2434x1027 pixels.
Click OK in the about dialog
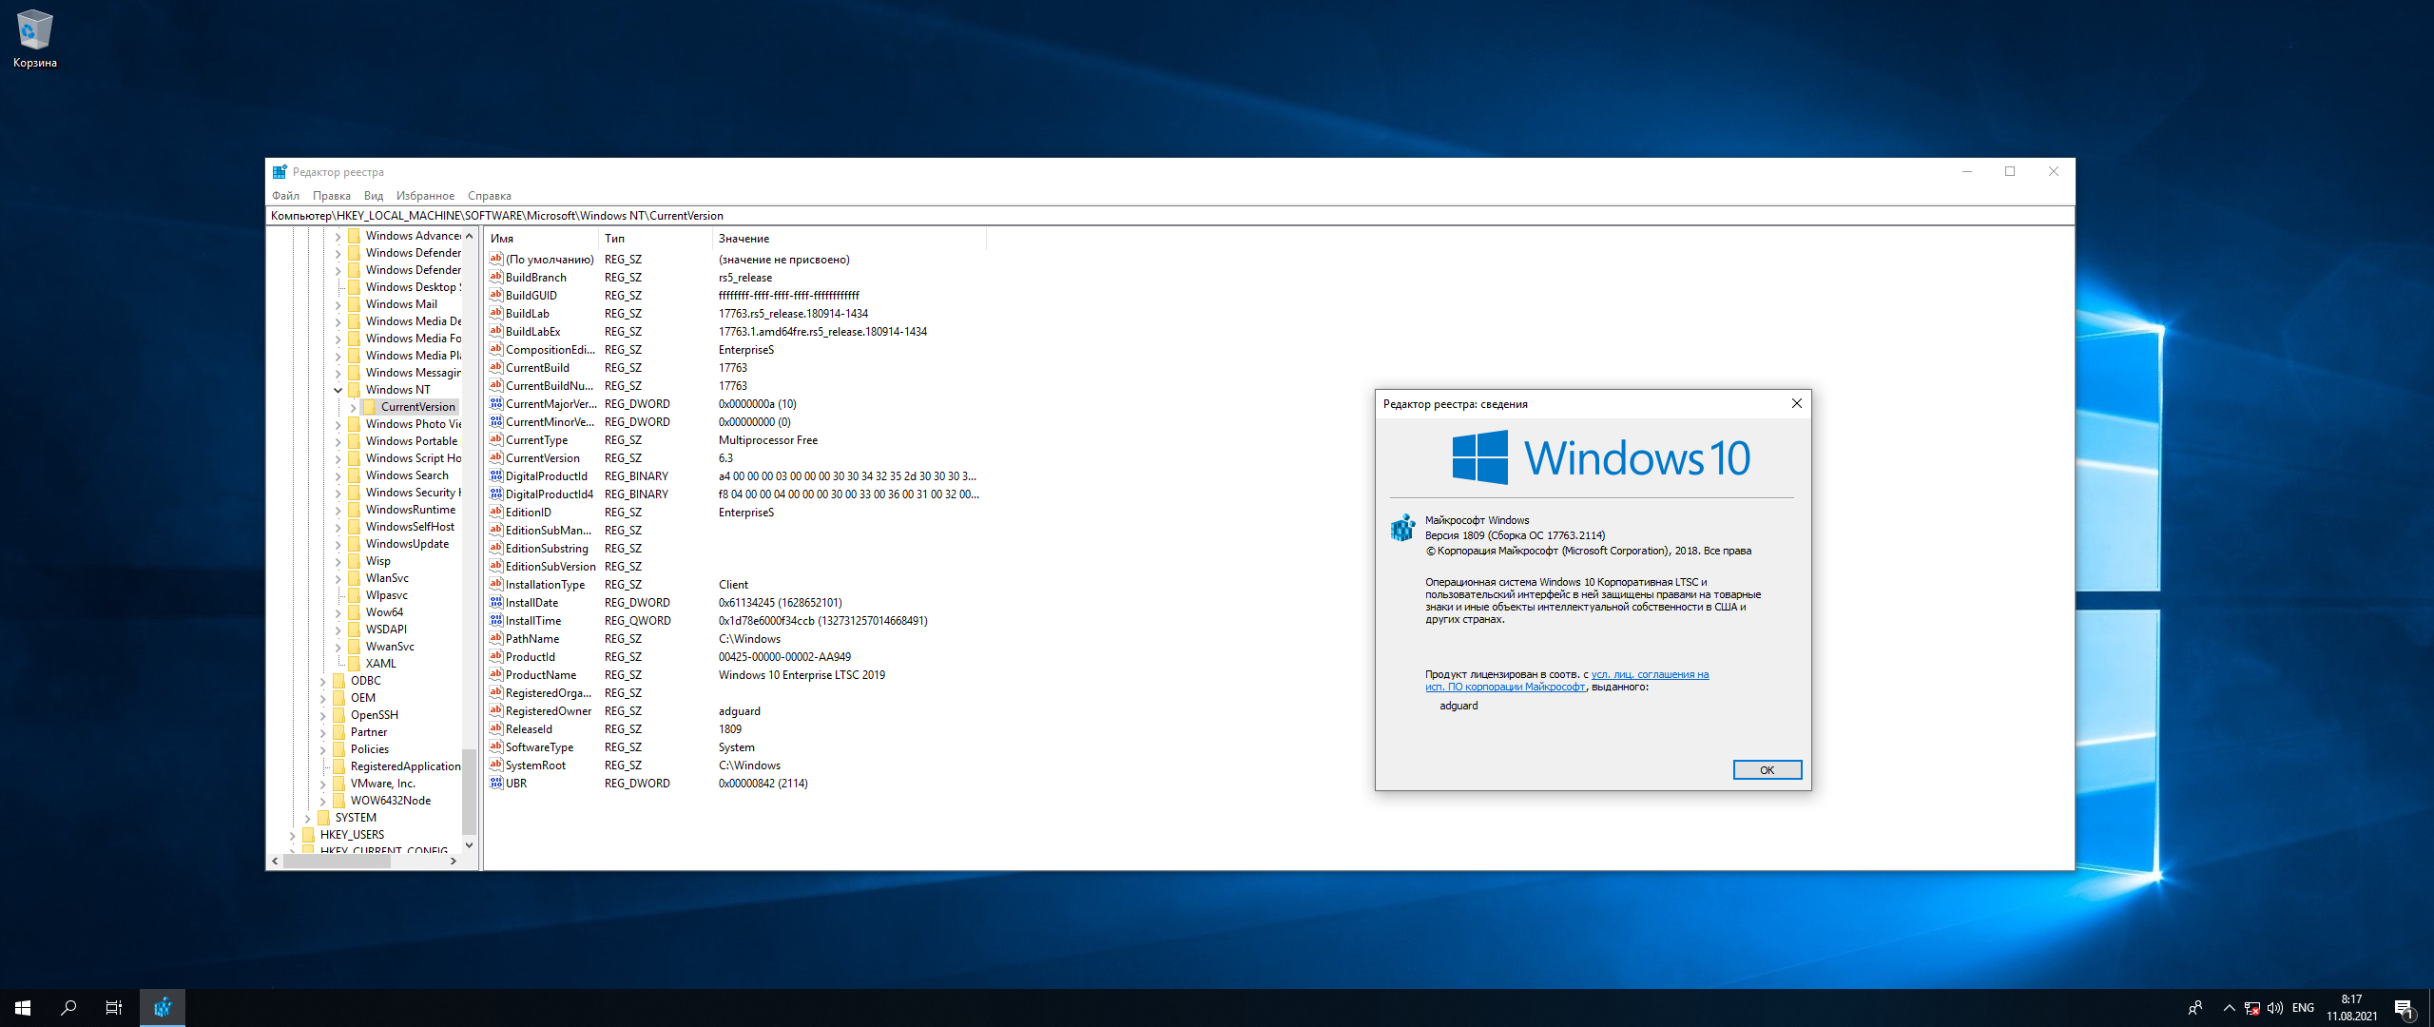pos(1767,770)
